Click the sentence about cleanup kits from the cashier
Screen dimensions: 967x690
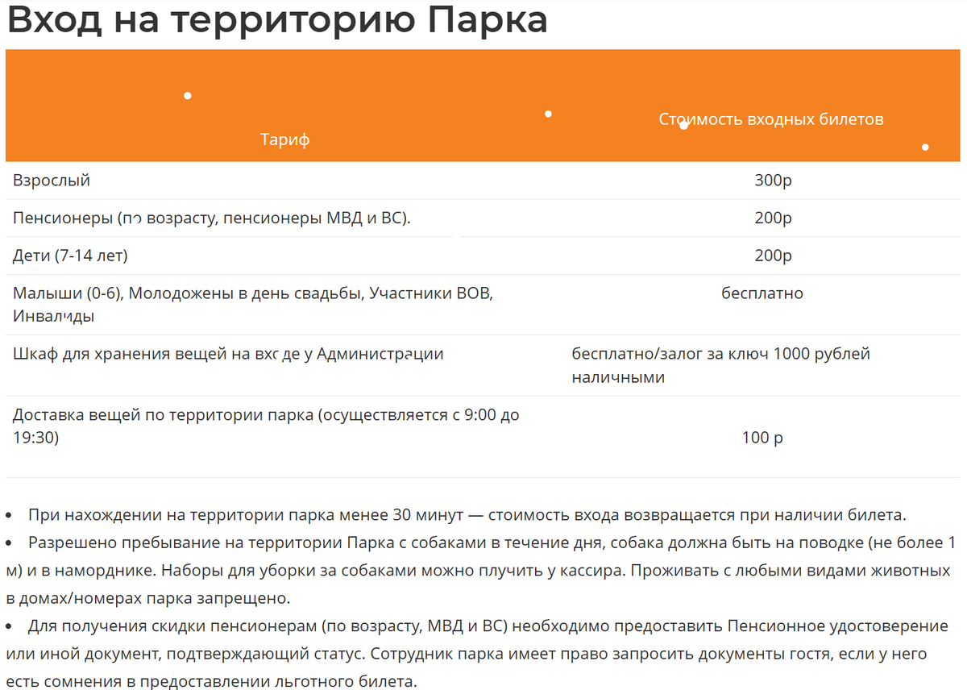[x=385, y=571]
